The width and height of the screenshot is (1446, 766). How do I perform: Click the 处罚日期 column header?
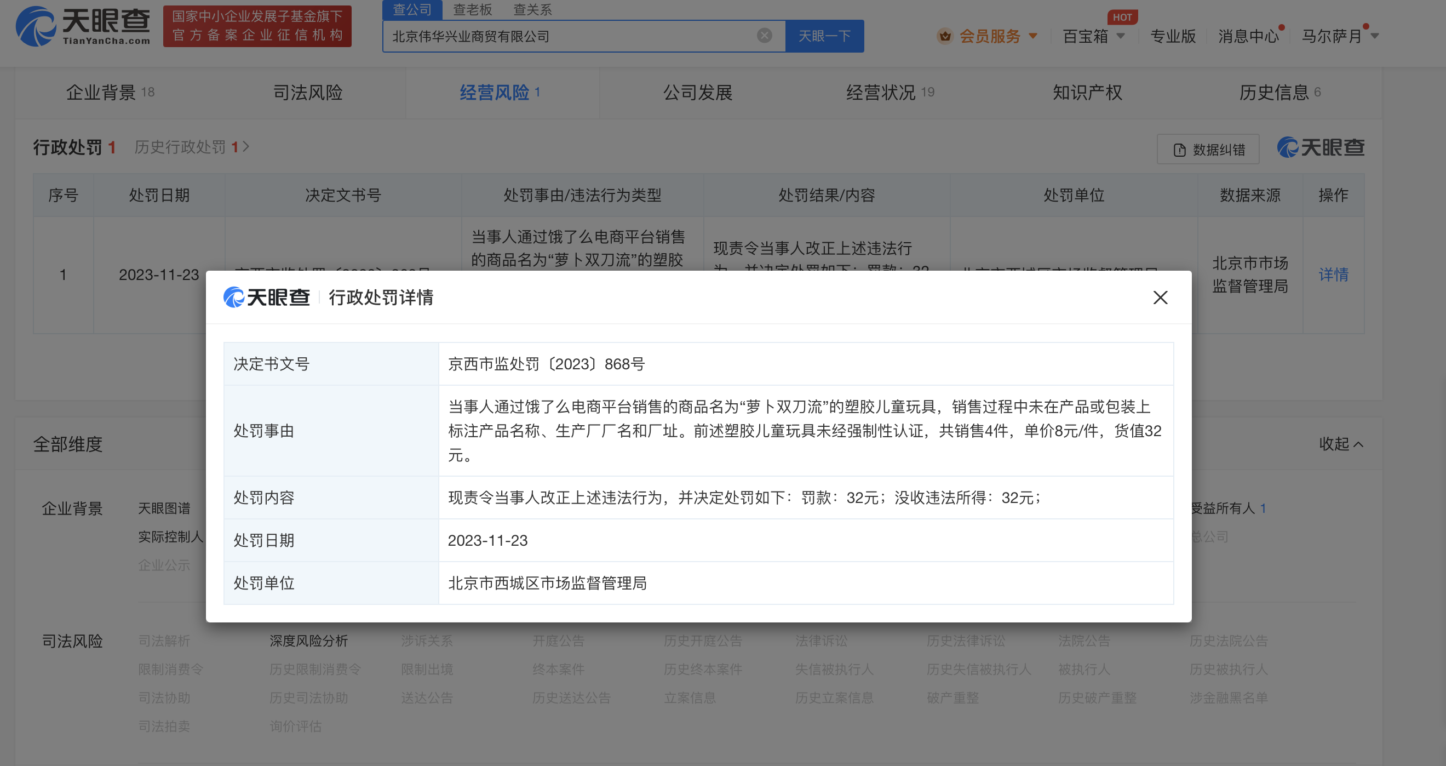159,196
